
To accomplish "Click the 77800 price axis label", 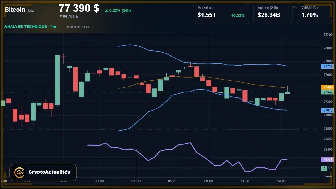I will coord(328,61).
